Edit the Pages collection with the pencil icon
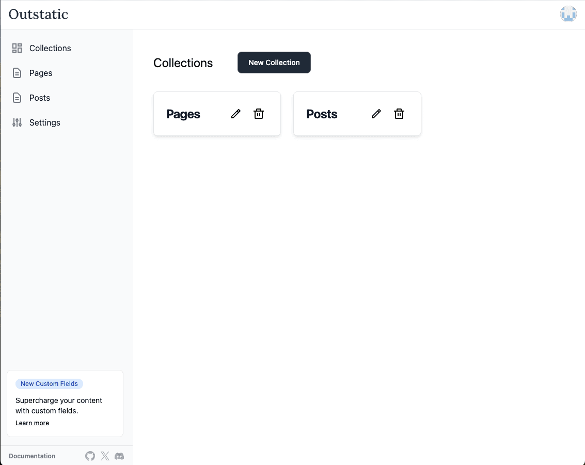Viewport: 585px width, 465px height. [236, 114]
